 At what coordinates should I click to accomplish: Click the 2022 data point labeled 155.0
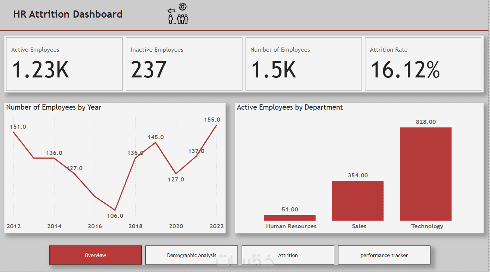coord(216,125)
